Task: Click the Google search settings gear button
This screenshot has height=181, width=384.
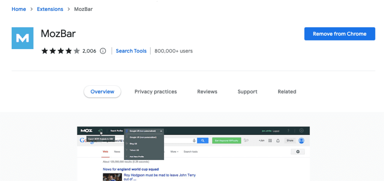Action: tap(298, 152)
